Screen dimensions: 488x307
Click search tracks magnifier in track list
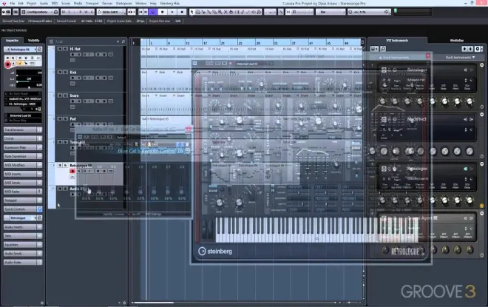coord(123,41)
